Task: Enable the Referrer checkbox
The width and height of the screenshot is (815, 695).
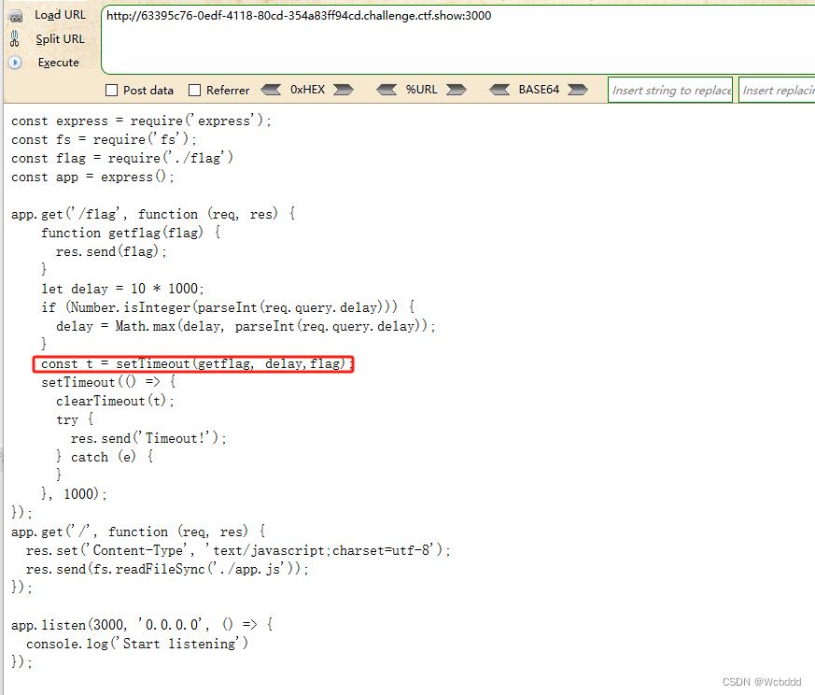Action: coord(194,90)
